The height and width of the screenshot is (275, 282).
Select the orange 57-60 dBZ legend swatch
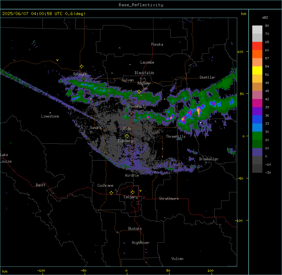coord(257,54)
